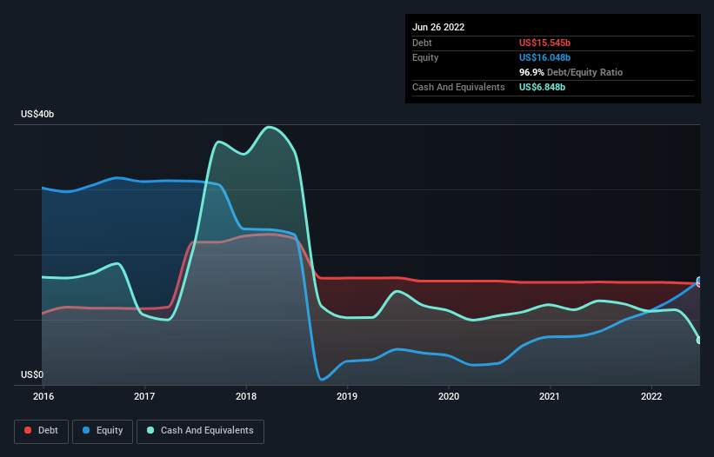Toggle Cash And Equivalents legend button
The height and width of the screenshot is (457, 714).
pyautogui.click(x=200, y=431)
